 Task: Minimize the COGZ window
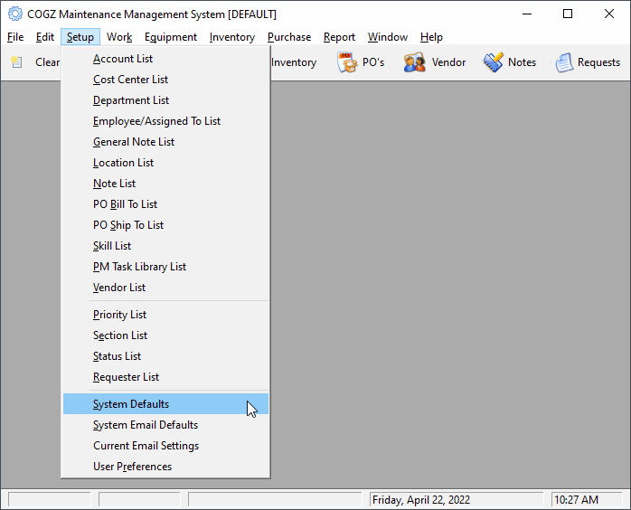coord(527,14)
